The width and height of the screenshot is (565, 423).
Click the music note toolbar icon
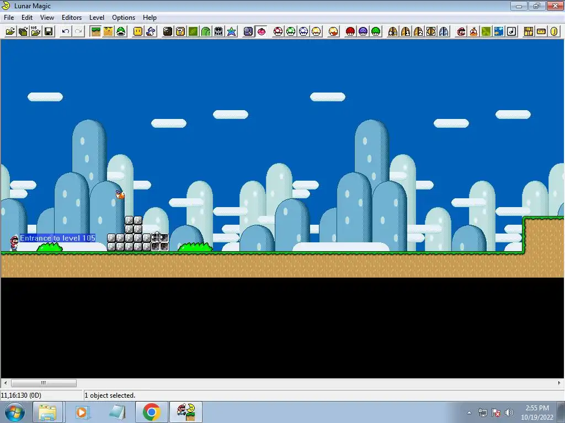[x=512, y=31]
